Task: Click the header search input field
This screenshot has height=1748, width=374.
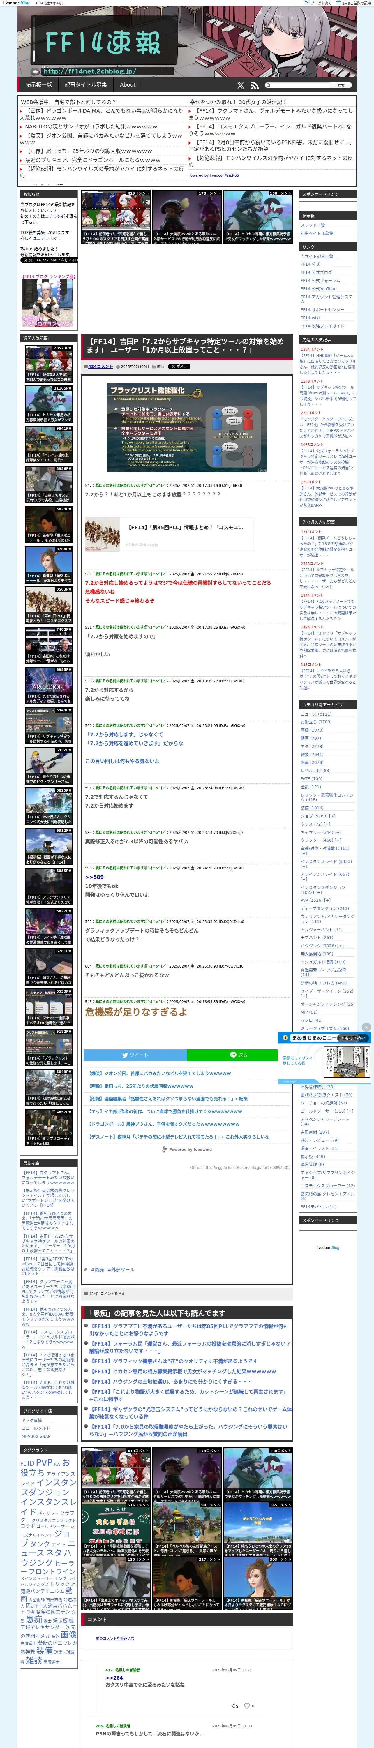Action: (297, 85)
